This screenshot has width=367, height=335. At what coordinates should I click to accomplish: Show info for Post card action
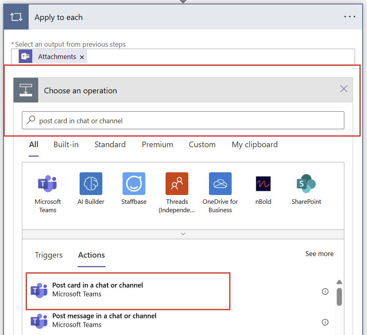[325, 292]
